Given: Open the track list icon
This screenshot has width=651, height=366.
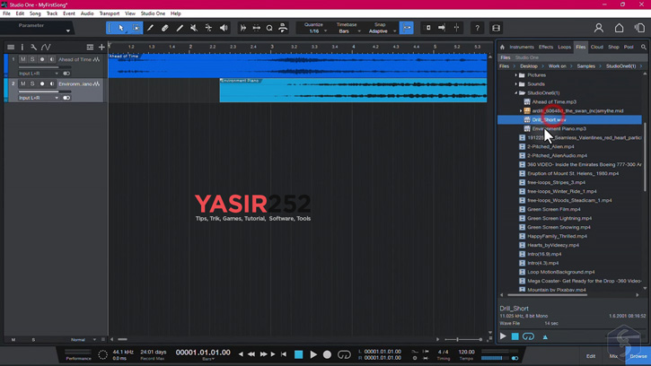Looking at the screenshot, I should click(11, 47).
